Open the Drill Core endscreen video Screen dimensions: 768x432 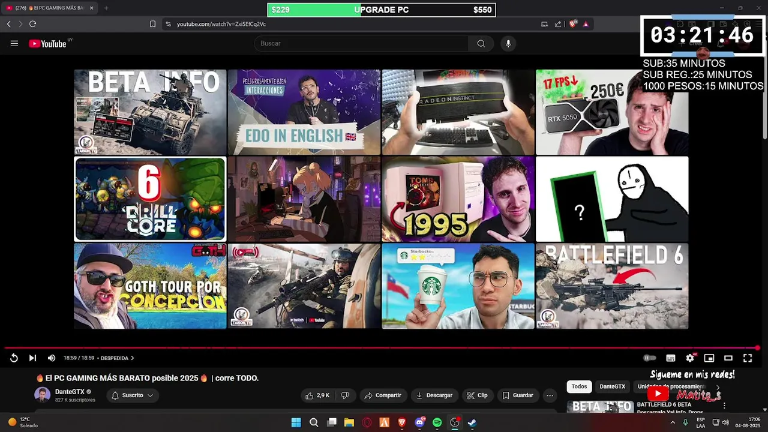tap(150, 199)
